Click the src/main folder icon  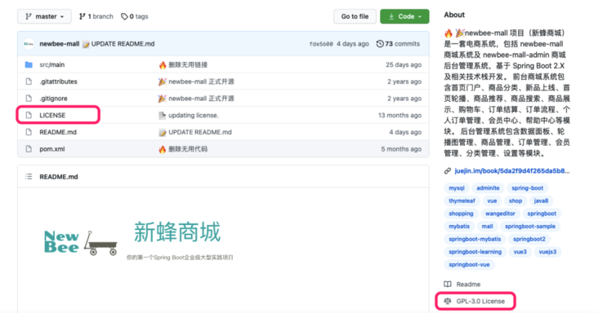(x=29, y=64)
